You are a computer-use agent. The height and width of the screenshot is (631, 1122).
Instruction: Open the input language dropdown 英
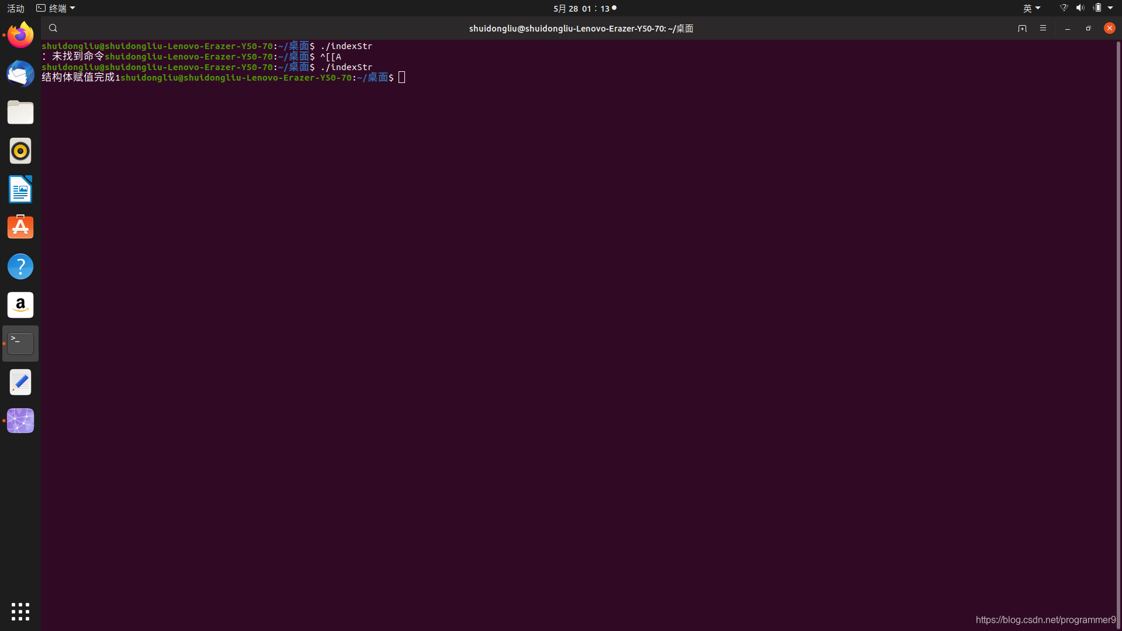point(1031,8)
